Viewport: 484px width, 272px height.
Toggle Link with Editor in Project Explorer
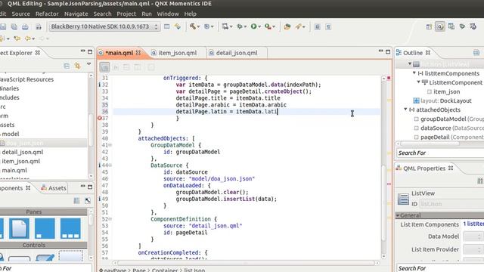click(77, 66)
